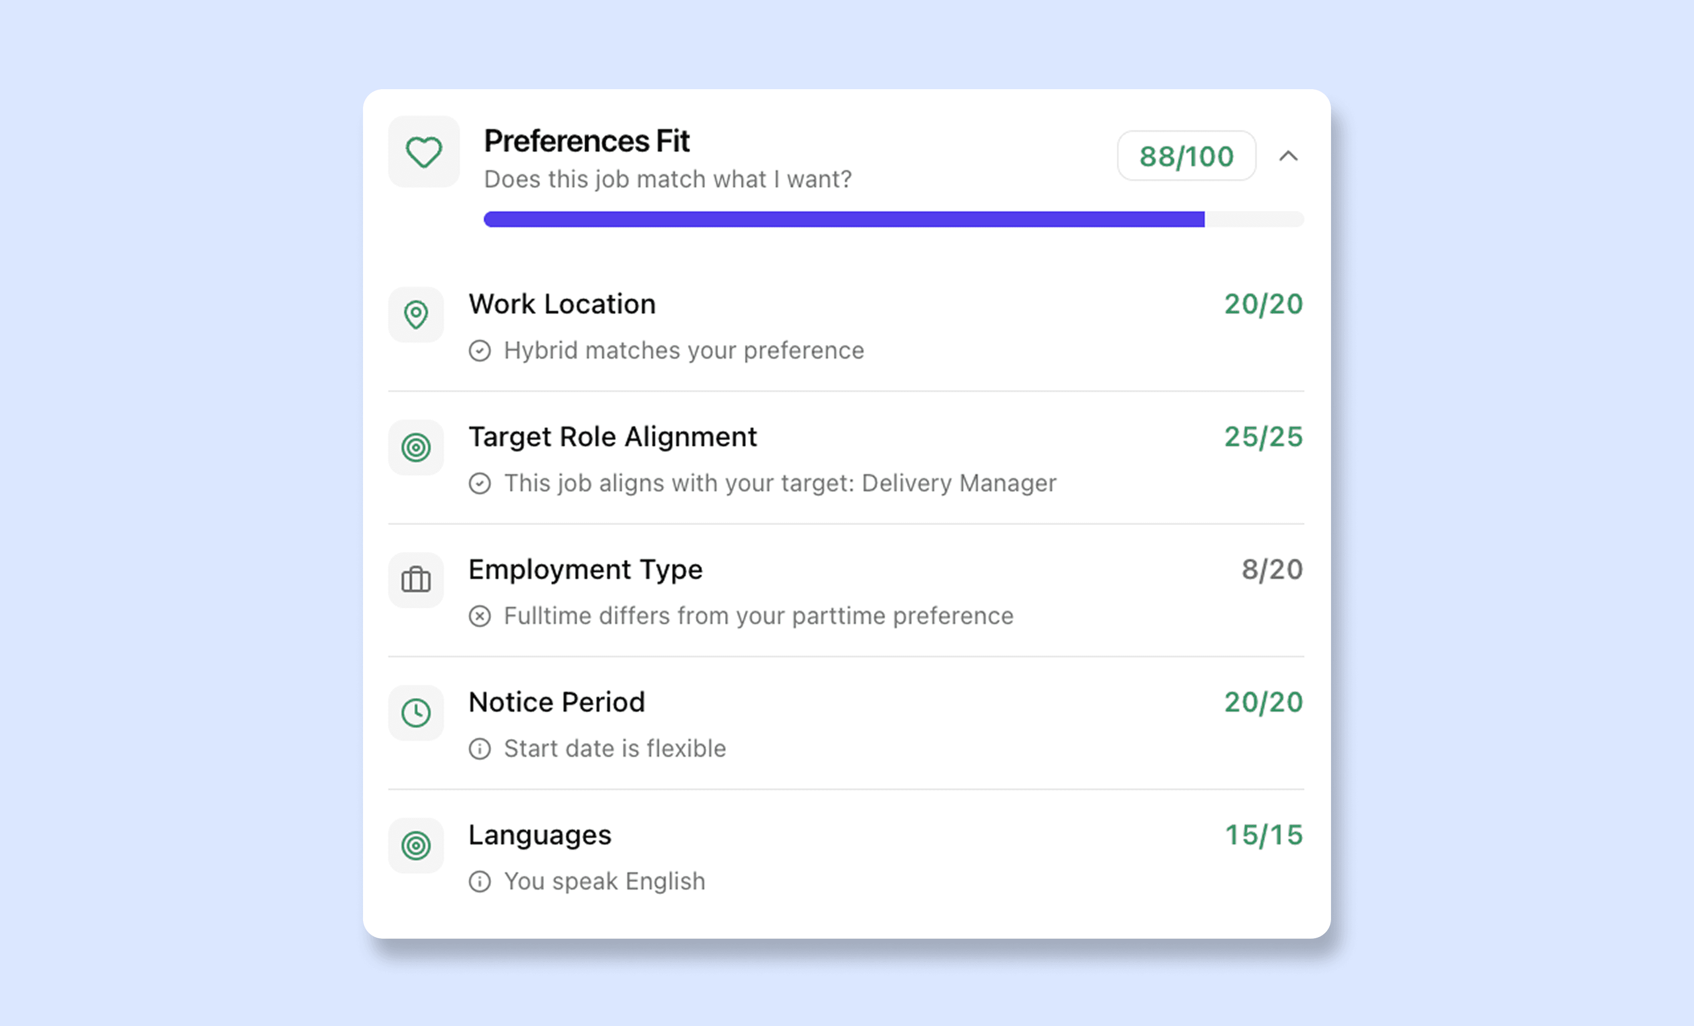
Task: Click the Preferences Fit heading
Action: (587, 140)
